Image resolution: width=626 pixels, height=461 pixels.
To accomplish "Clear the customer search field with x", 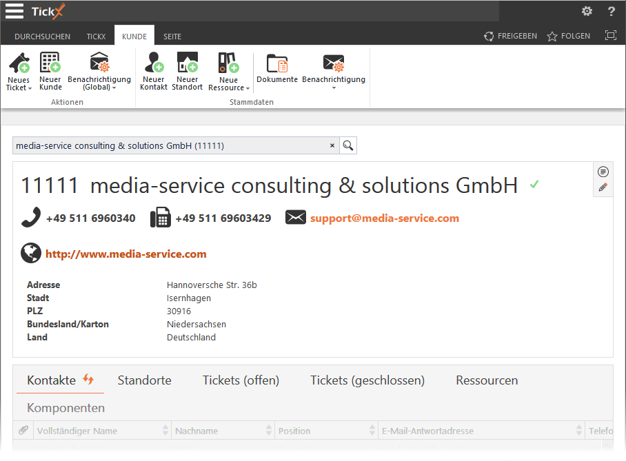I will click(x=332, y=145).
